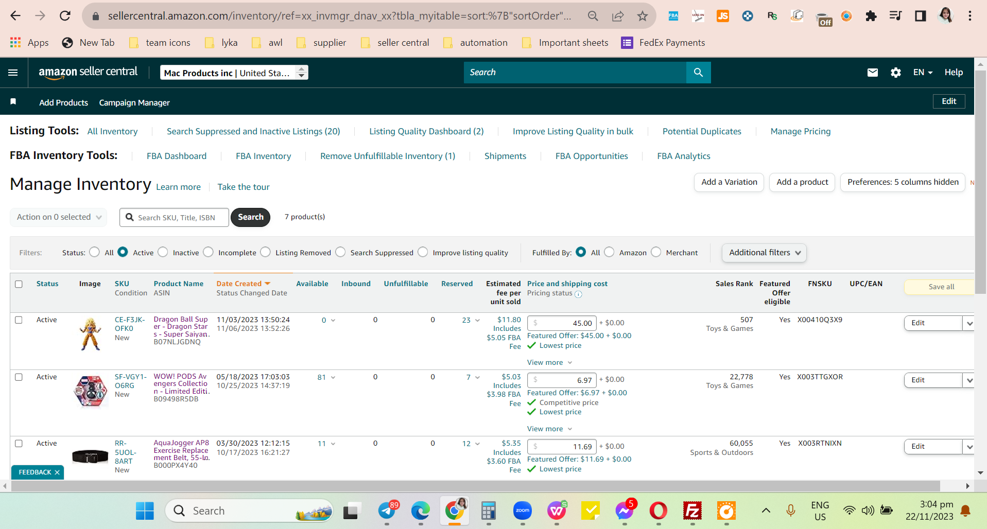Open the Windows Start menu
This screenshot has height=529, width=987.
click(x=145, y=511)
